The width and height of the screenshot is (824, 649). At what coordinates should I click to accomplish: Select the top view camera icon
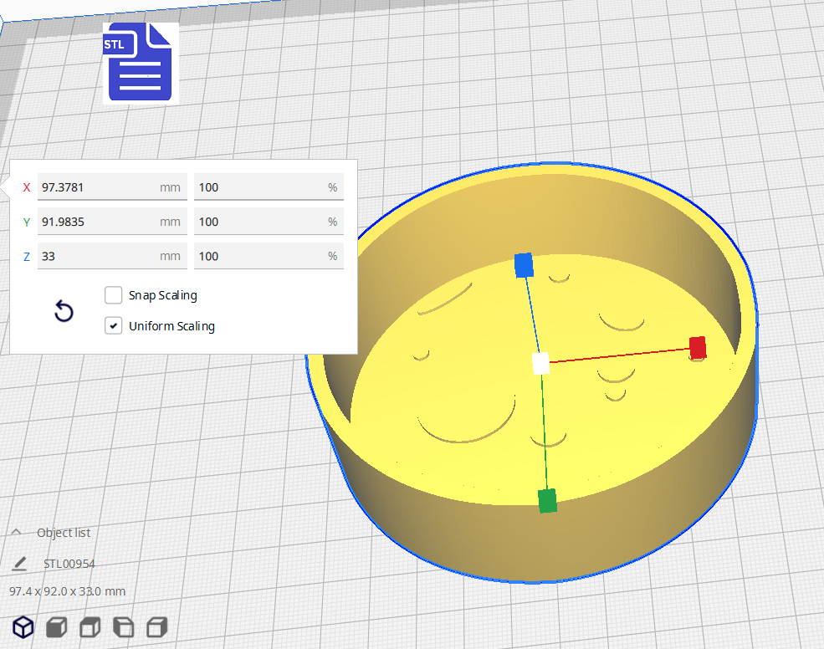tap(90, 626)
